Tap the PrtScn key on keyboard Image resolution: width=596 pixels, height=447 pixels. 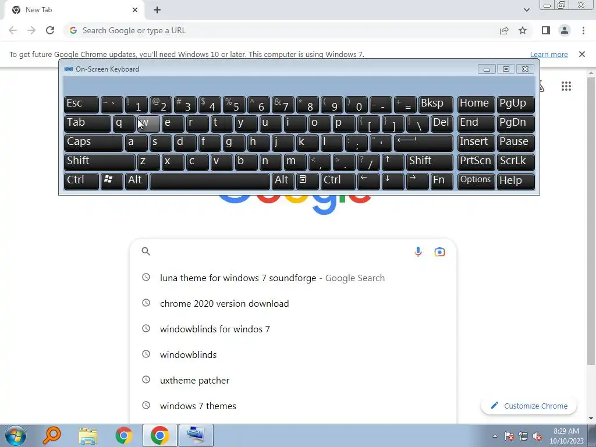point(476,162)
